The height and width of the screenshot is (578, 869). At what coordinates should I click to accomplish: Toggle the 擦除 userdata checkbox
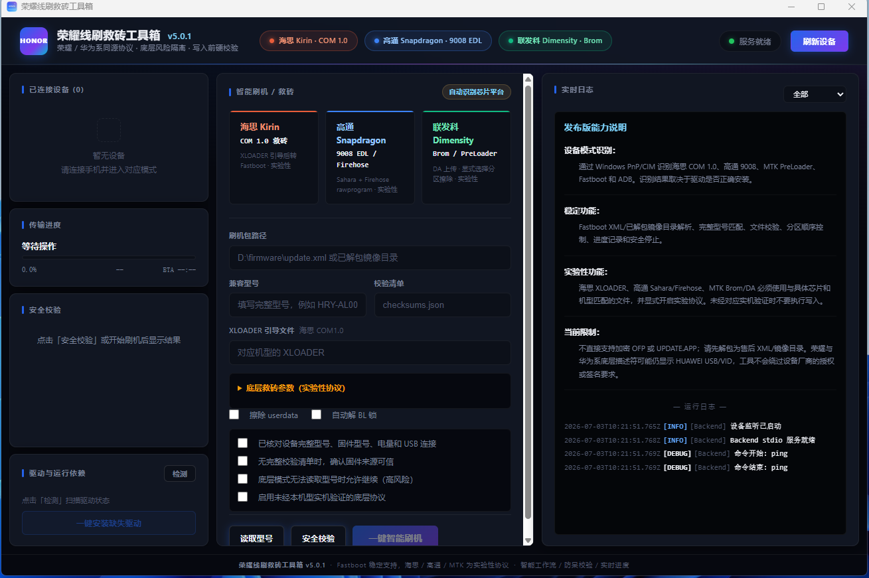[234, 415]
